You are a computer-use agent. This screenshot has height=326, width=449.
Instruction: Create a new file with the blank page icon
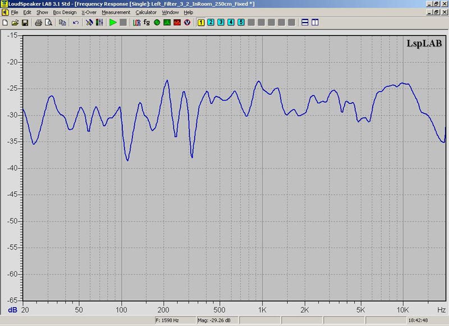click(5, 22)
